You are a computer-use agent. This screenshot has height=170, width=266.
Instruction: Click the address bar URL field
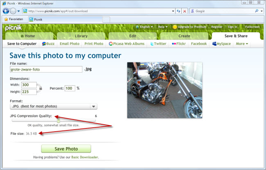coord(98,11)
